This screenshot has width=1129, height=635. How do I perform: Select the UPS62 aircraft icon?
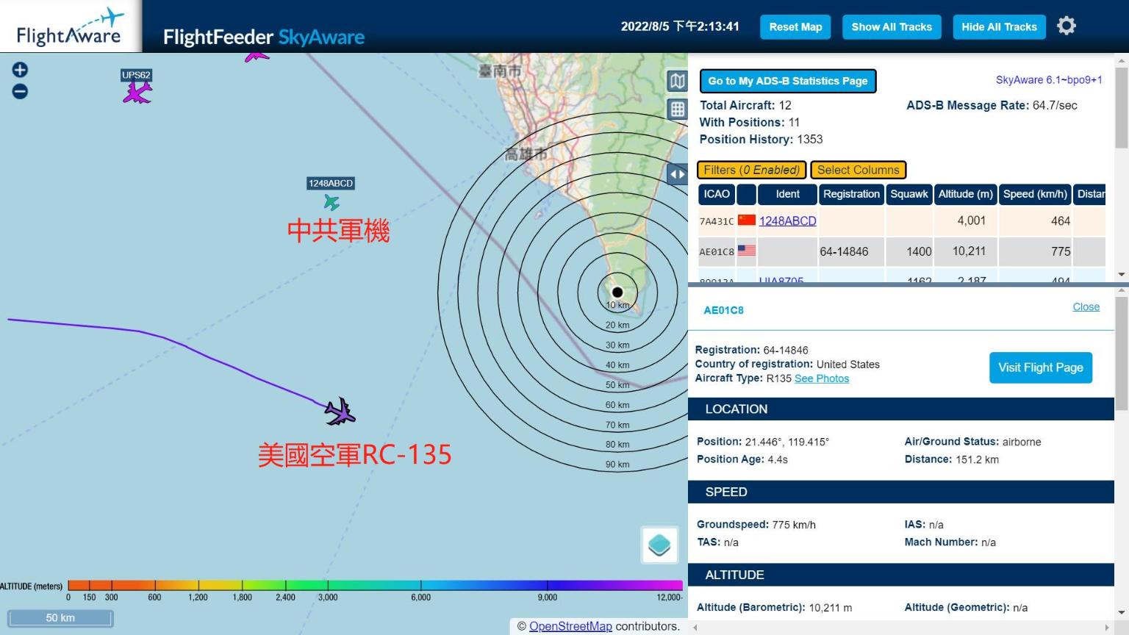coord(137,93)
